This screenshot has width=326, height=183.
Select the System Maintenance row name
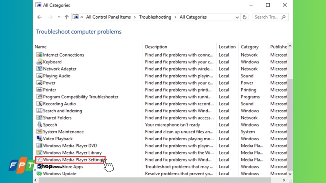pos(63,132)
